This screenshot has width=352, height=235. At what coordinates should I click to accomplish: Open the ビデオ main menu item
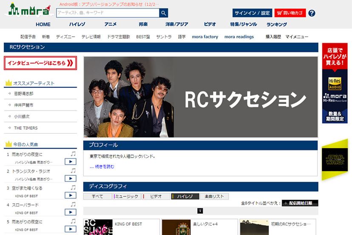tap(210, 24)
